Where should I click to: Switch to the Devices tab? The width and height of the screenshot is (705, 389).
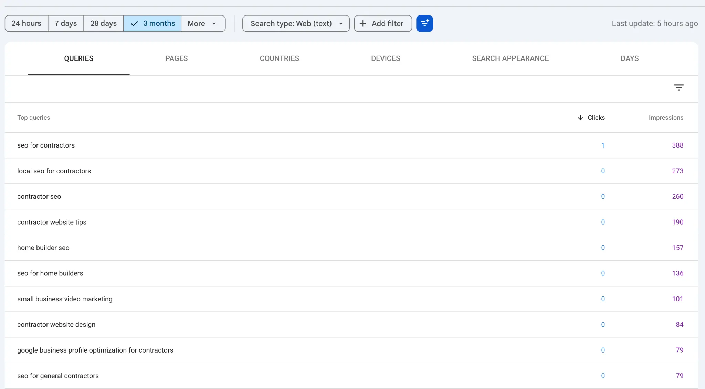pyautogui.click(x=386, y=58)
